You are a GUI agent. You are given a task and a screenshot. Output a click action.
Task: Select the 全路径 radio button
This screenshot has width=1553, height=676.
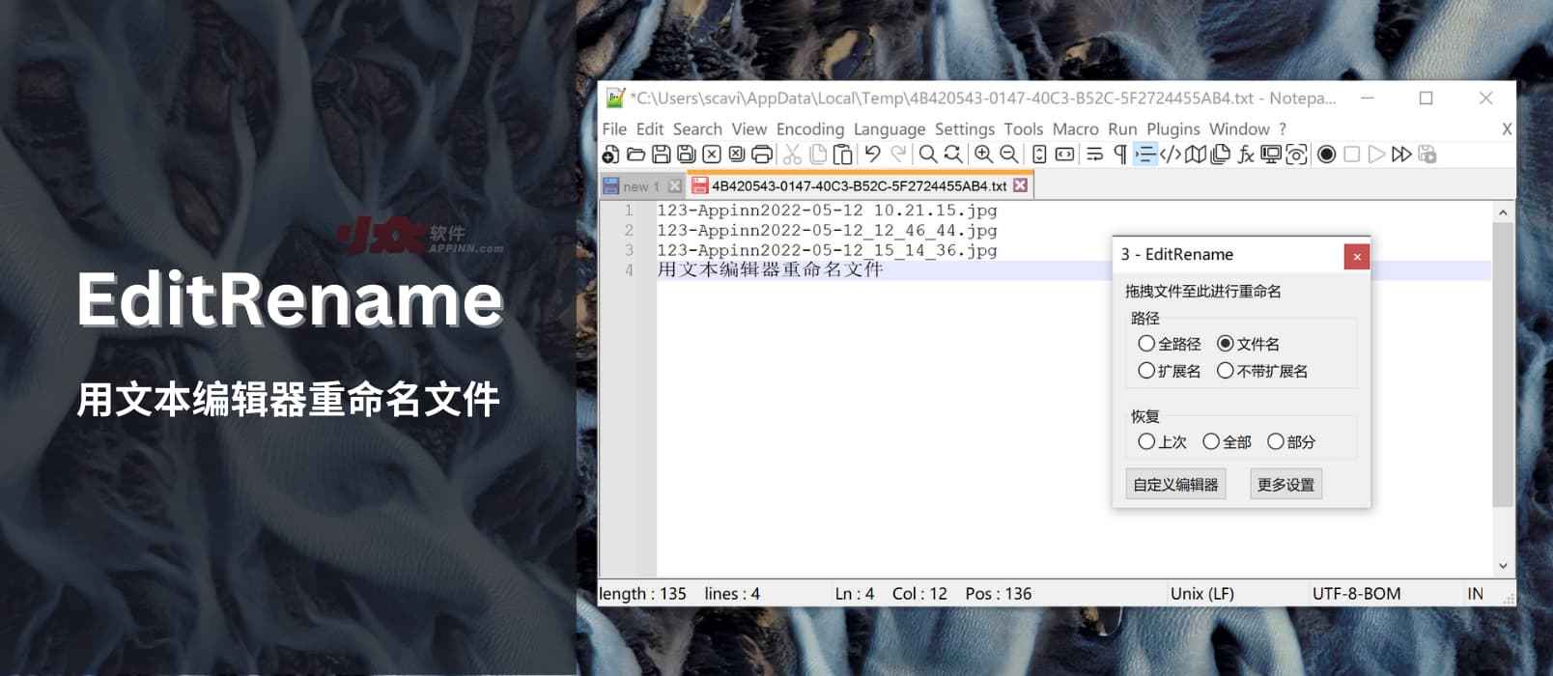pyautogui.click(x=1146, y=344)
